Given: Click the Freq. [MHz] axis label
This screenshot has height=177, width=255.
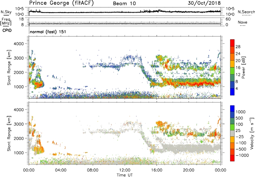Looking at the screenshot, I should coord(6,21).
